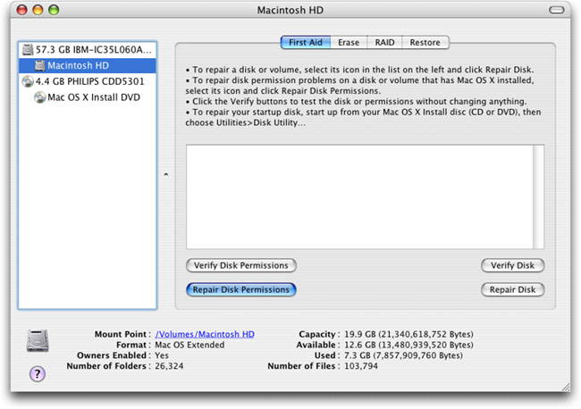
Task: Click the log area scrollbar track
Action: [x=538, y=196]
